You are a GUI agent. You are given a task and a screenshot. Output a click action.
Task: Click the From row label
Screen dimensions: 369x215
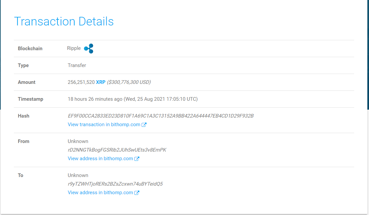[x=23, y=141]
